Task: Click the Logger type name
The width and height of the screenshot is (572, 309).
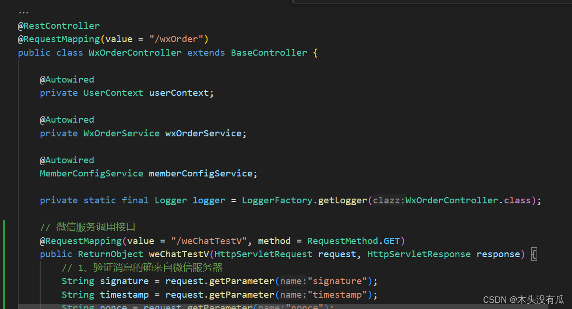Action: pyautogui.click(x=171, y=200)
